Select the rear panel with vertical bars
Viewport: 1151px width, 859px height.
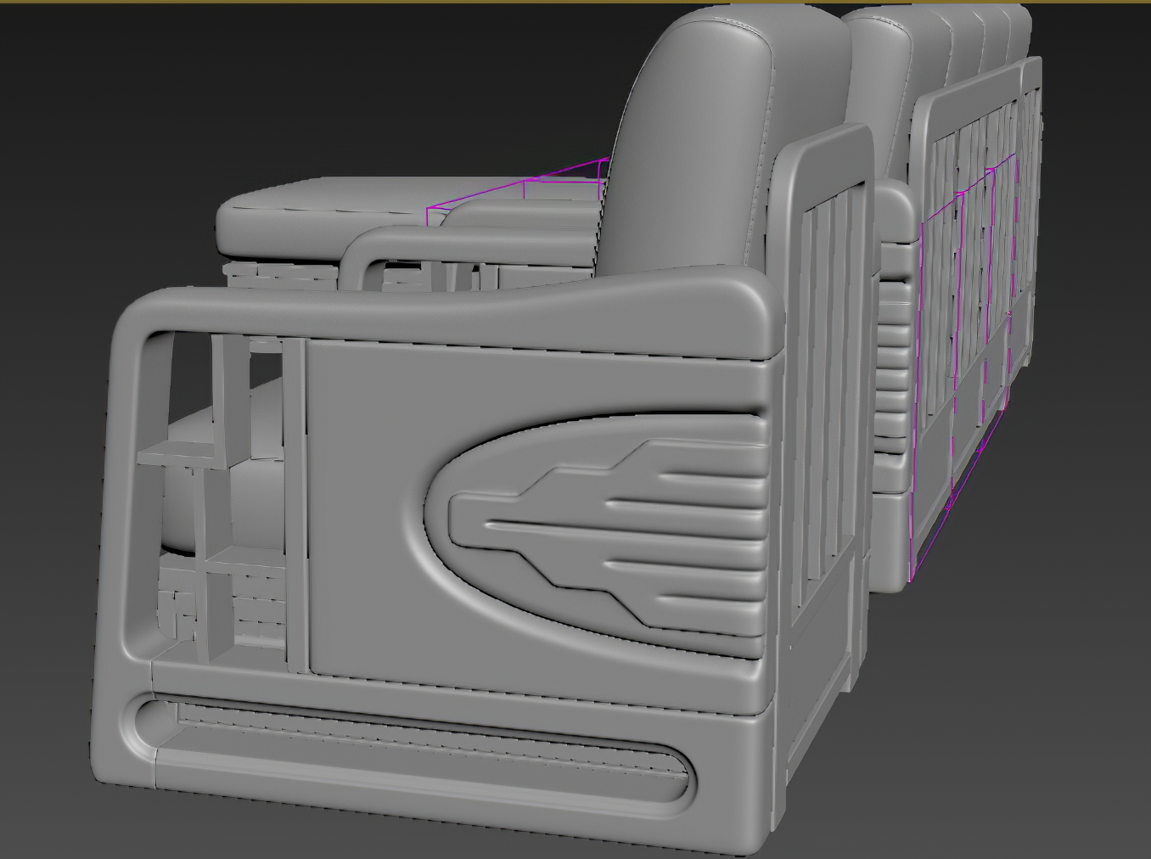tap(976, 255)
